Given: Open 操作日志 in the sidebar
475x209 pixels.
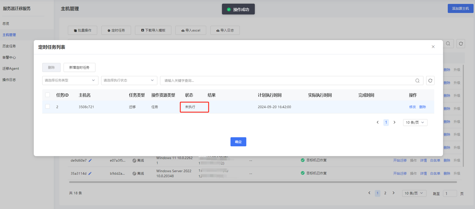Looking at the screenshot, I should click(9, 80).
